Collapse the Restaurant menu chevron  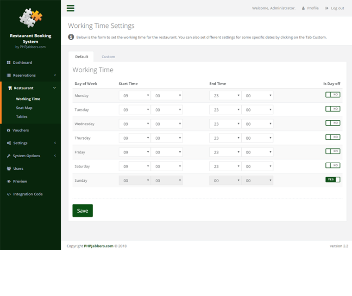[x=54, y=88]
